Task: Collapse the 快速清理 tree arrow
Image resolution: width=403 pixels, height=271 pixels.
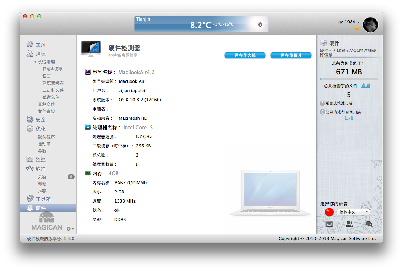Action: [x=35, y=62]
